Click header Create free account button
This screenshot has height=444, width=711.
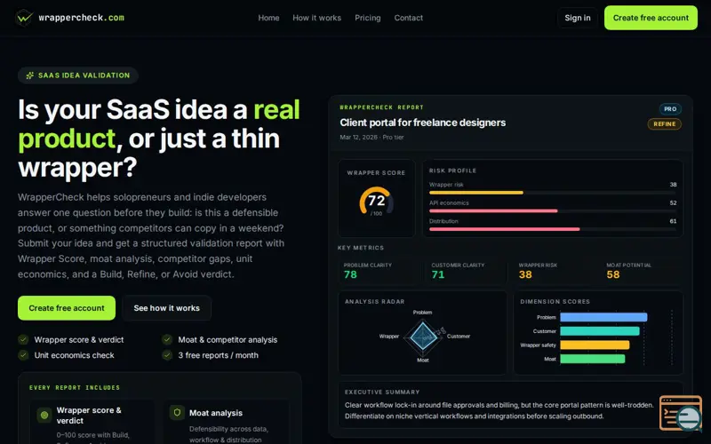point(651,18)
